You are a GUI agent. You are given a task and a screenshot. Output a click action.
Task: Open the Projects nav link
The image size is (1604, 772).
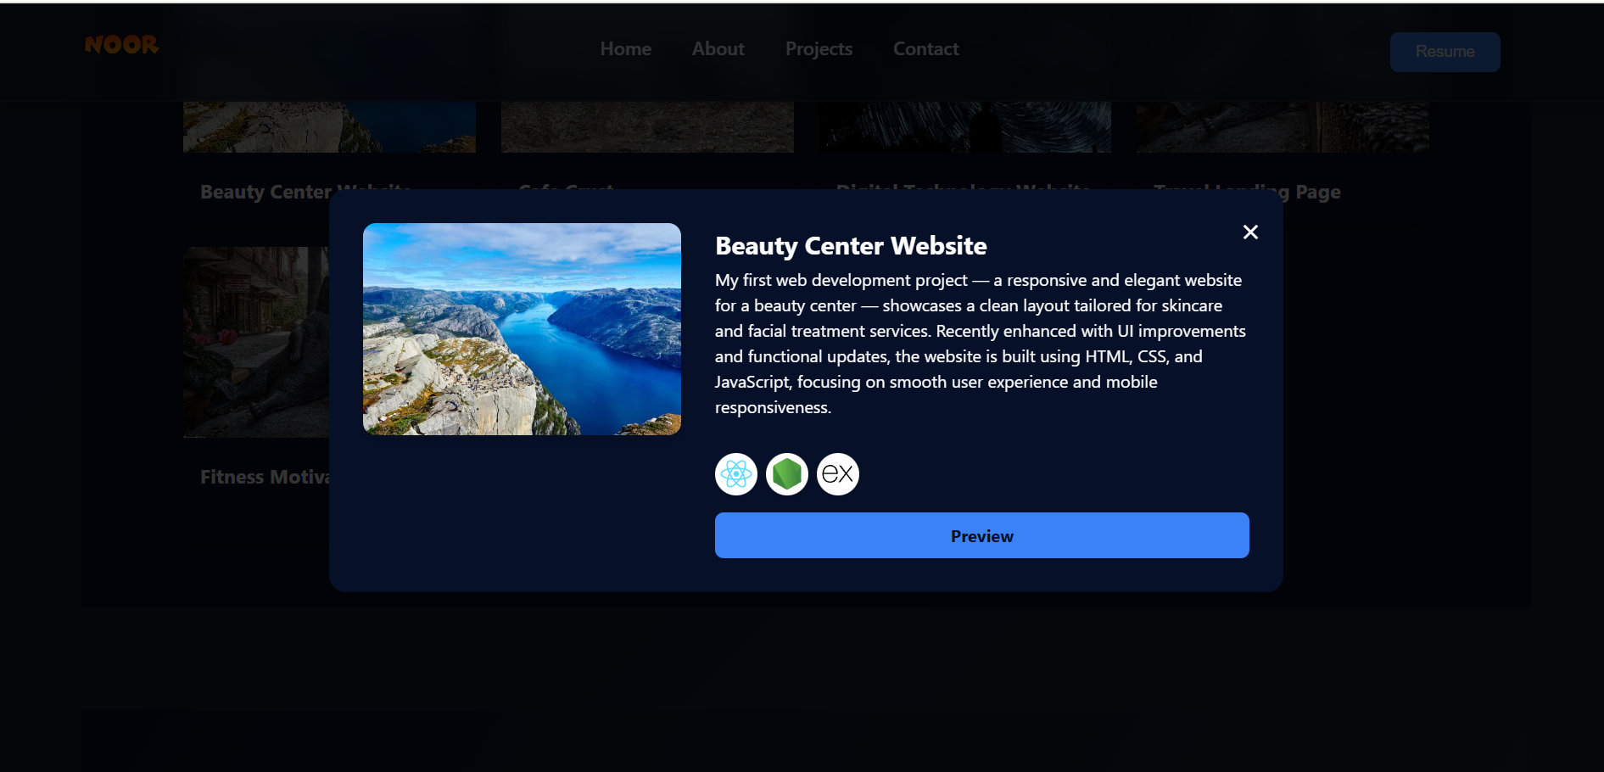click(x=819, y=49)
